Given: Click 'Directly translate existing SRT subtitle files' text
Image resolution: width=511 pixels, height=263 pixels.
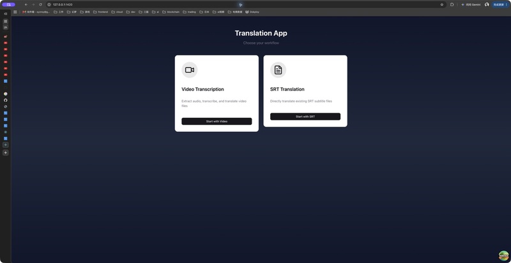Looking at the screenshot, I should tap(301, 101).
